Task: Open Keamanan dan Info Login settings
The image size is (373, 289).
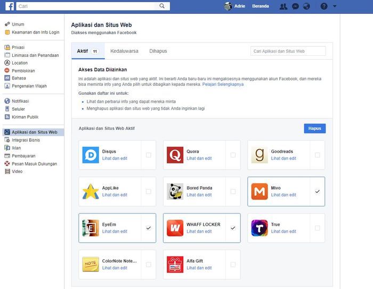Action: 36,32
